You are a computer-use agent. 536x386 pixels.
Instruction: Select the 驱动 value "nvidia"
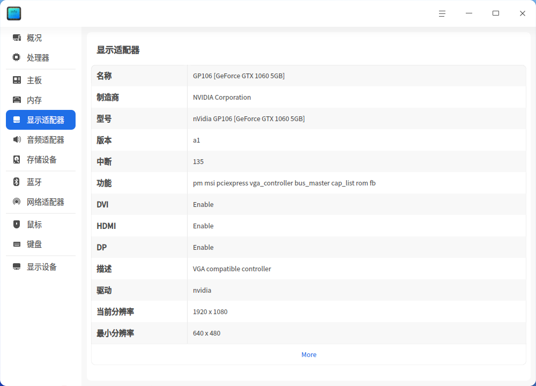pos(202,290)
